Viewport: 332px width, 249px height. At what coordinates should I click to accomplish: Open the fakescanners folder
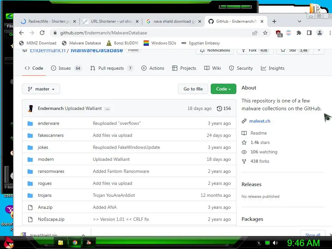[51, 135]
